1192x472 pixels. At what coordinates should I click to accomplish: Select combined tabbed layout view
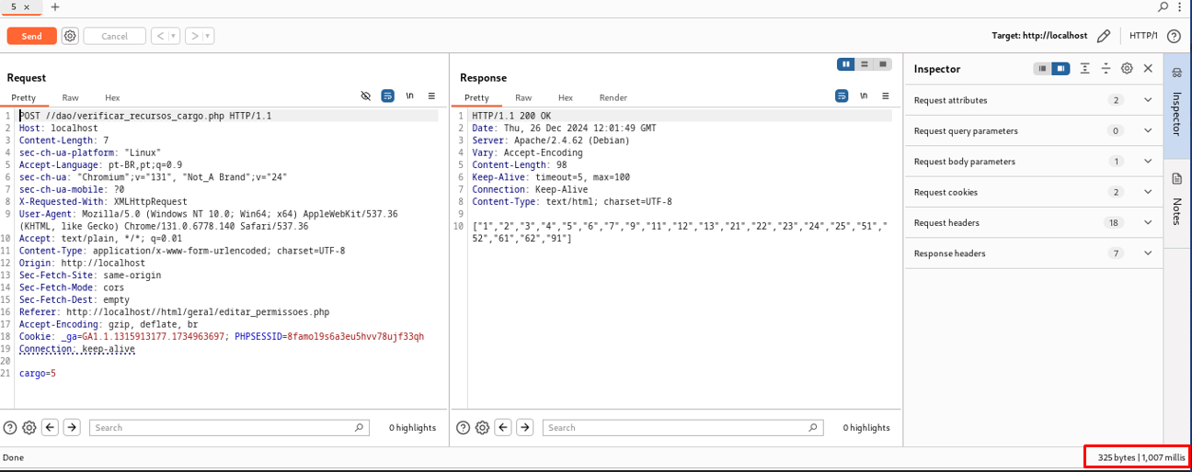tap(883, 64)
